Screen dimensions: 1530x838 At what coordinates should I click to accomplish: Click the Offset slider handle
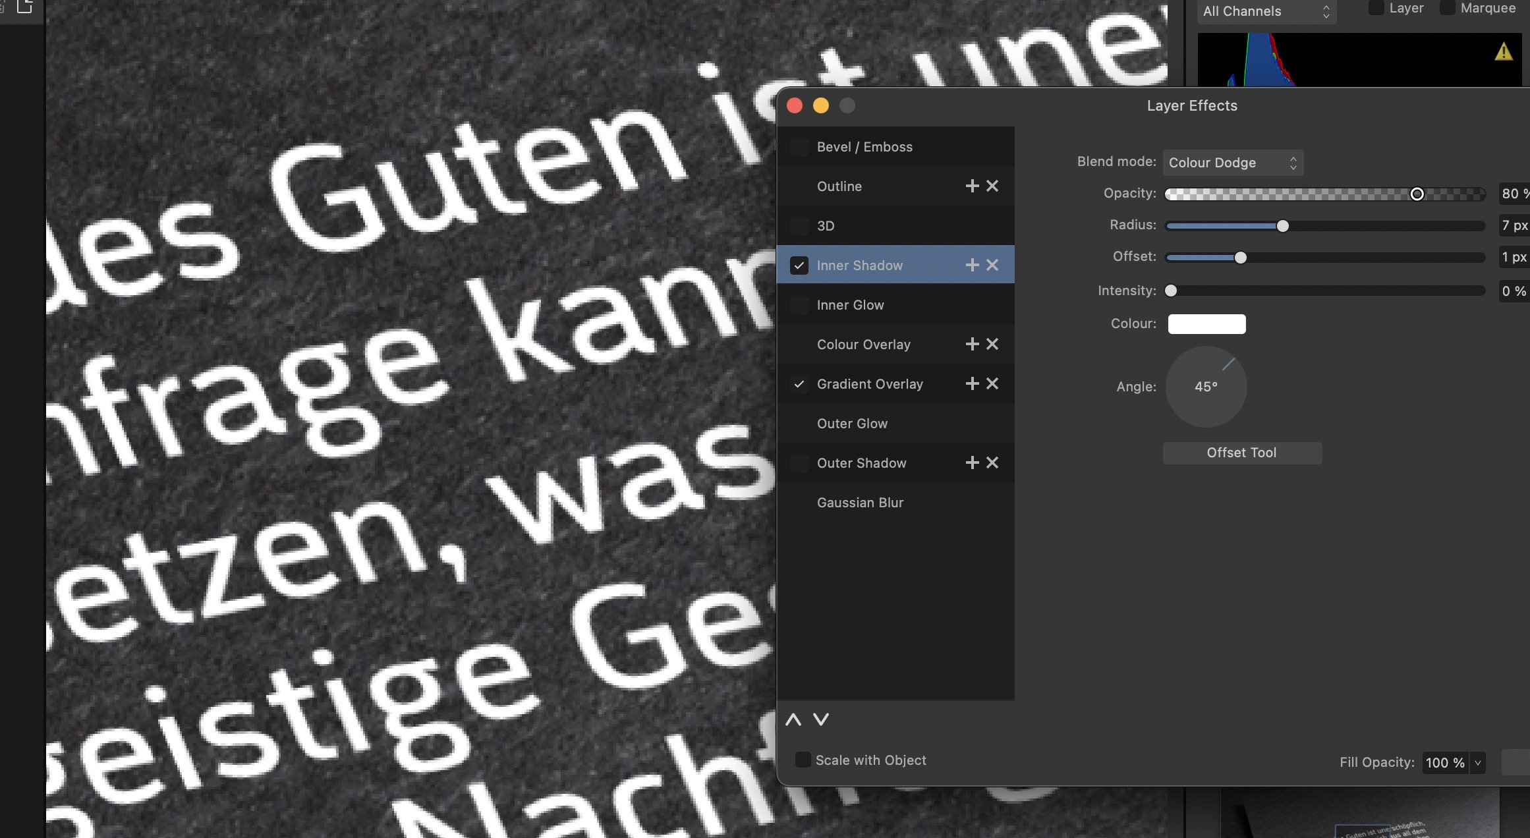(1240, 258)
